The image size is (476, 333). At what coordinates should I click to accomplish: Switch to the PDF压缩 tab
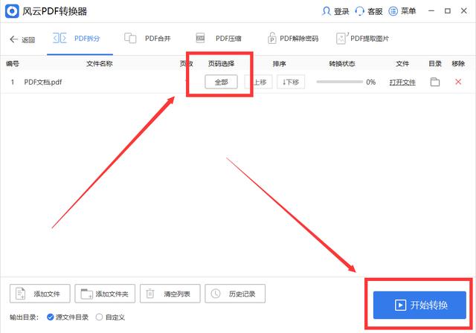(x=218, y=39)
